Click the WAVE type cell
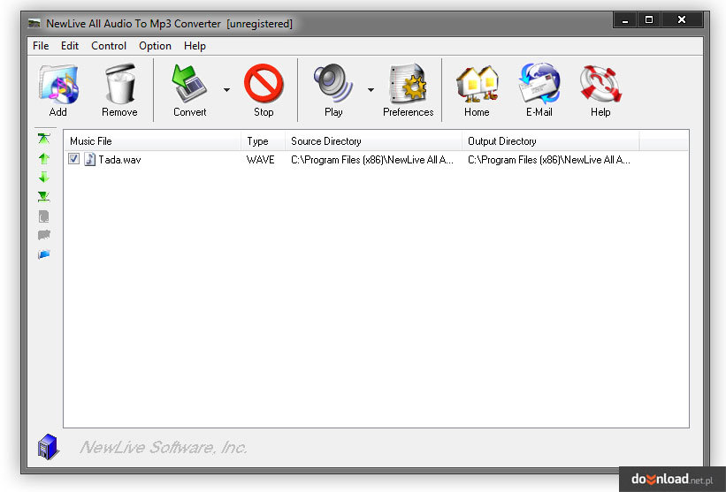 (x=261, y=160)
